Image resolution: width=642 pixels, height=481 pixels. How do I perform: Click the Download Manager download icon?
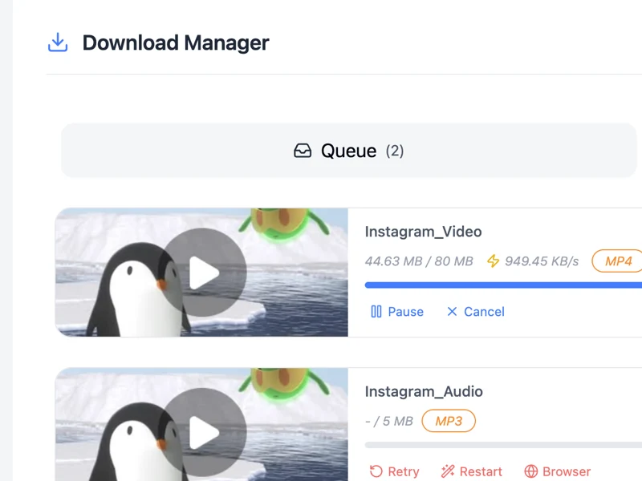point(58,42)
